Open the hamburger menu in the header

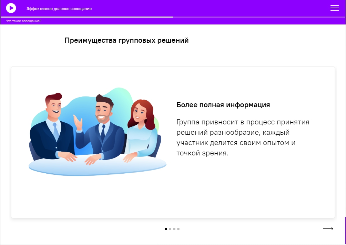pyautogui.click(x=335, y=8)
